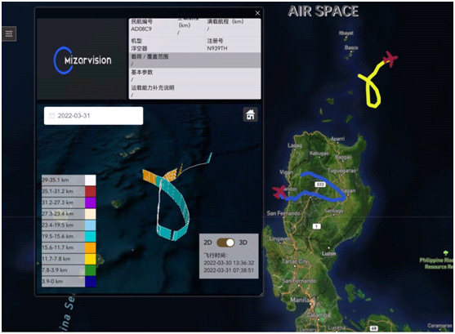Click the Mizarvision logo
Viewport: 455px width, 334px height.
[x=83, y=60]
